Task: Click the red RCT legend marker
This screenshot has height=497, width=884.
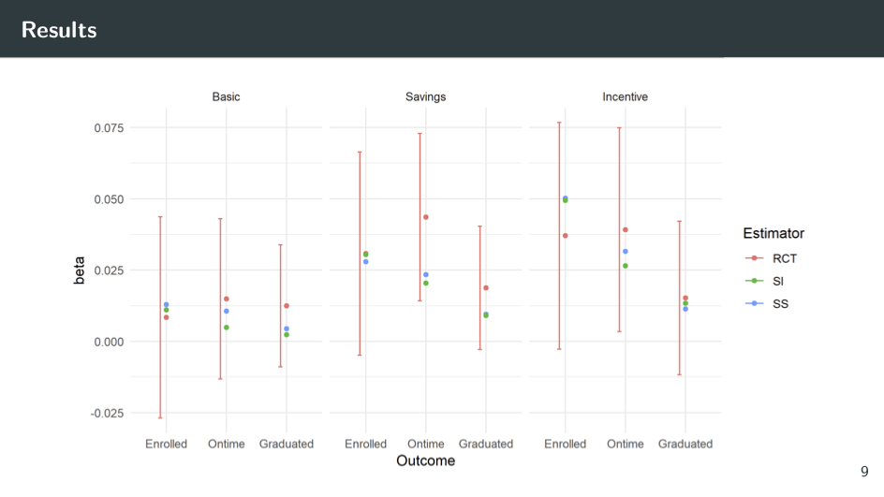Action: [x=754, y=258]
